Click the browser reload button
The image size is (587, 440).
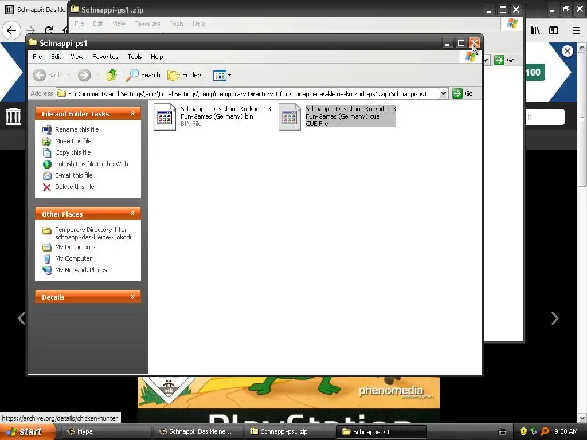[x=49, y=30]
